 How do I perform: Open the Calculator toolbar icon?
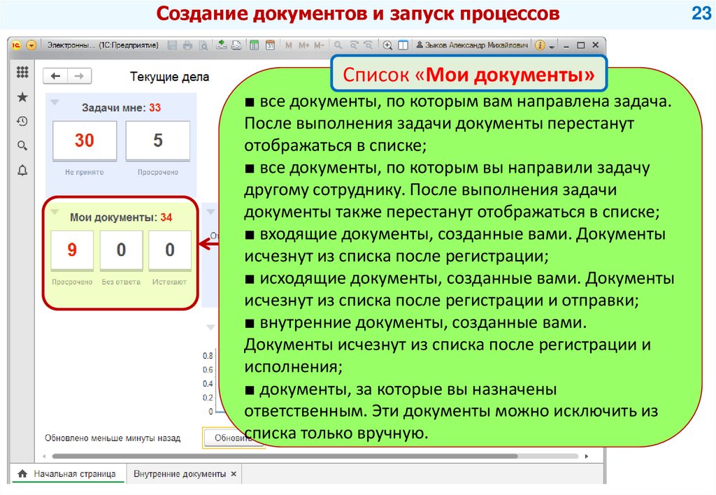tap(255, 45)
